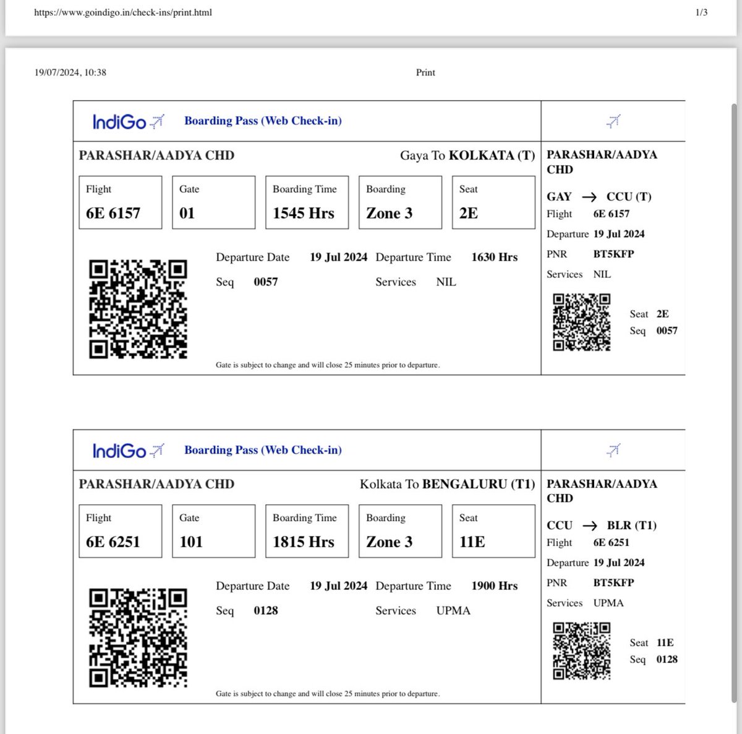Click the airplane icon on second pass stub
Viewport: 742px width, 734px height.
pyautogui.click(x=613, y=450)
